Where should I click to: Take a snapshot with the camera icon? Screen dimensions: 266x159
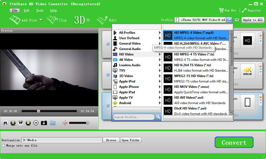[44, 123]
